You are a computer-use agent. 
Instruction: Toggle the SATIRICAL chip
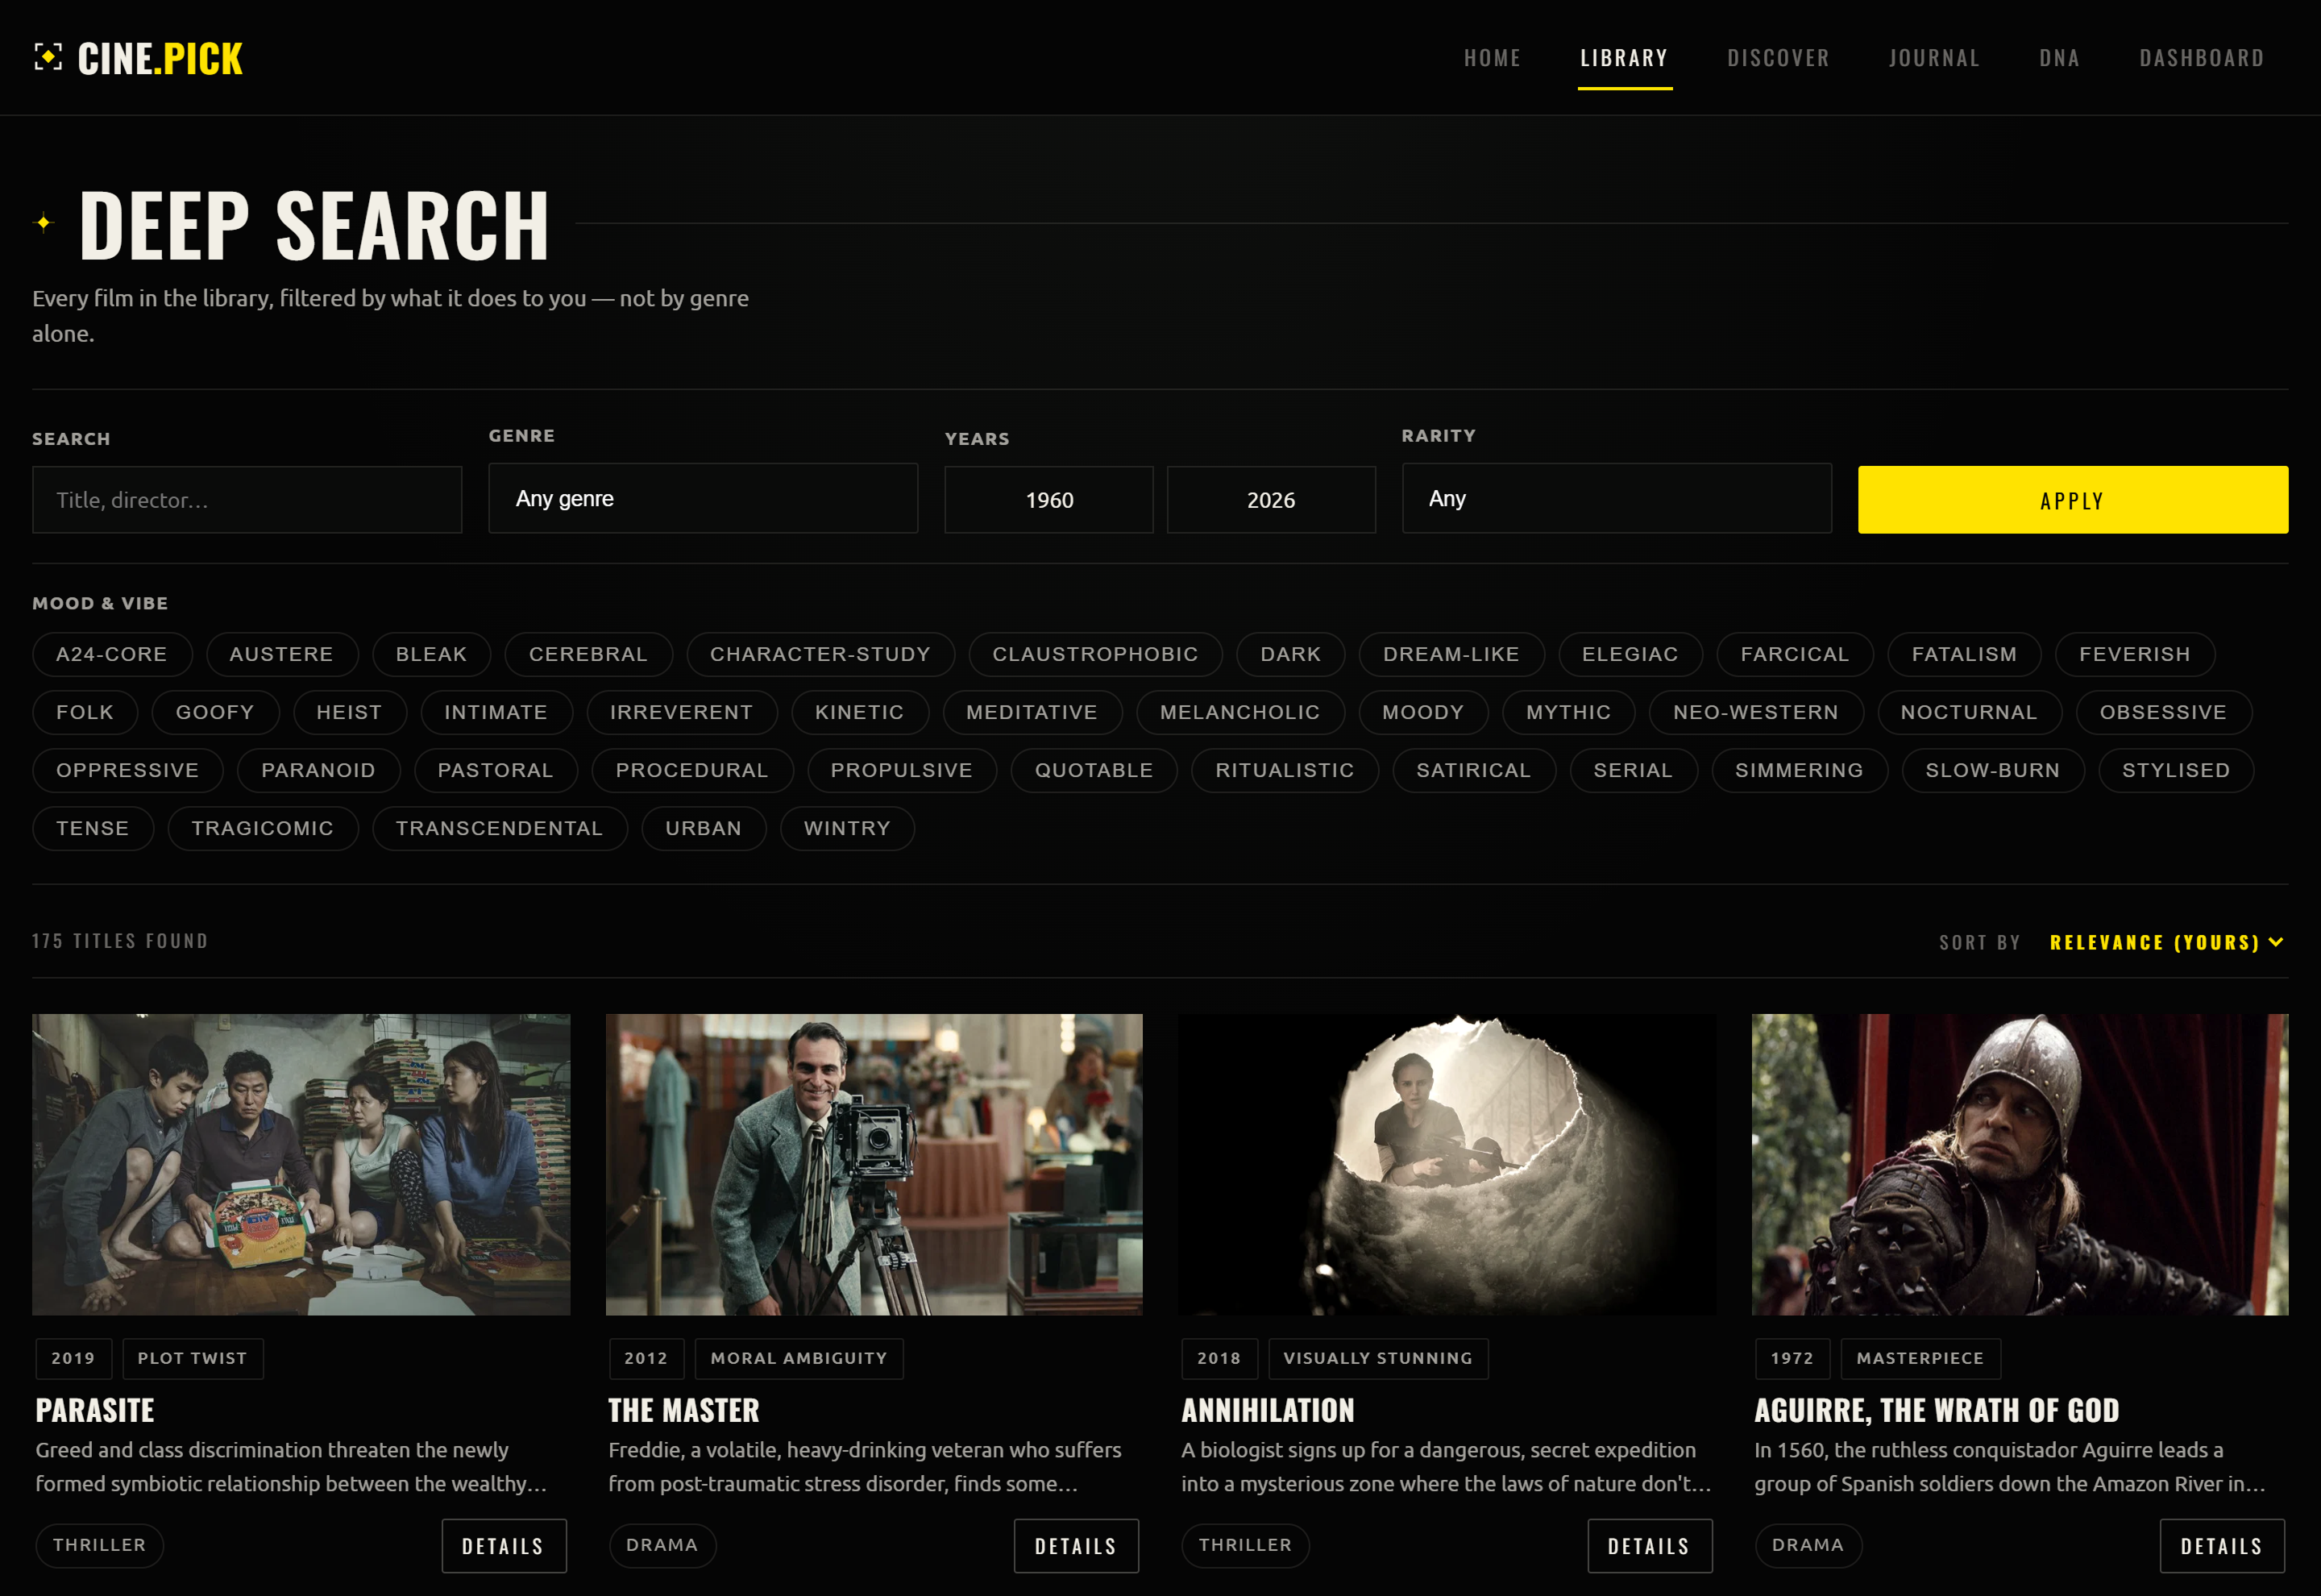click(x=1473, y=770)
